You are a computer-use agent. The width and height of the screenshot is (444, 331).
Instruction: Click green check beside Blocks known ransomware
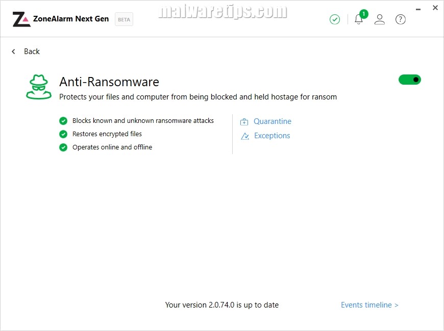click(63, 121)
